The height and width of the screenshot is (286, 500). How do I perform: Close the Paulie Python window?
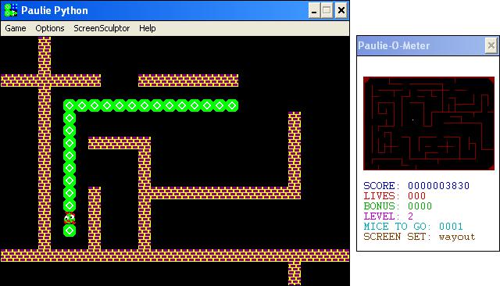click(x=341, y=10)
